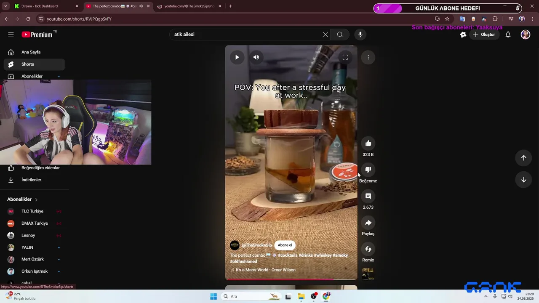Viewport: 539px width, 303px height.
Task: Open the Short's three-dot more menu
Action: click(368, 57)
